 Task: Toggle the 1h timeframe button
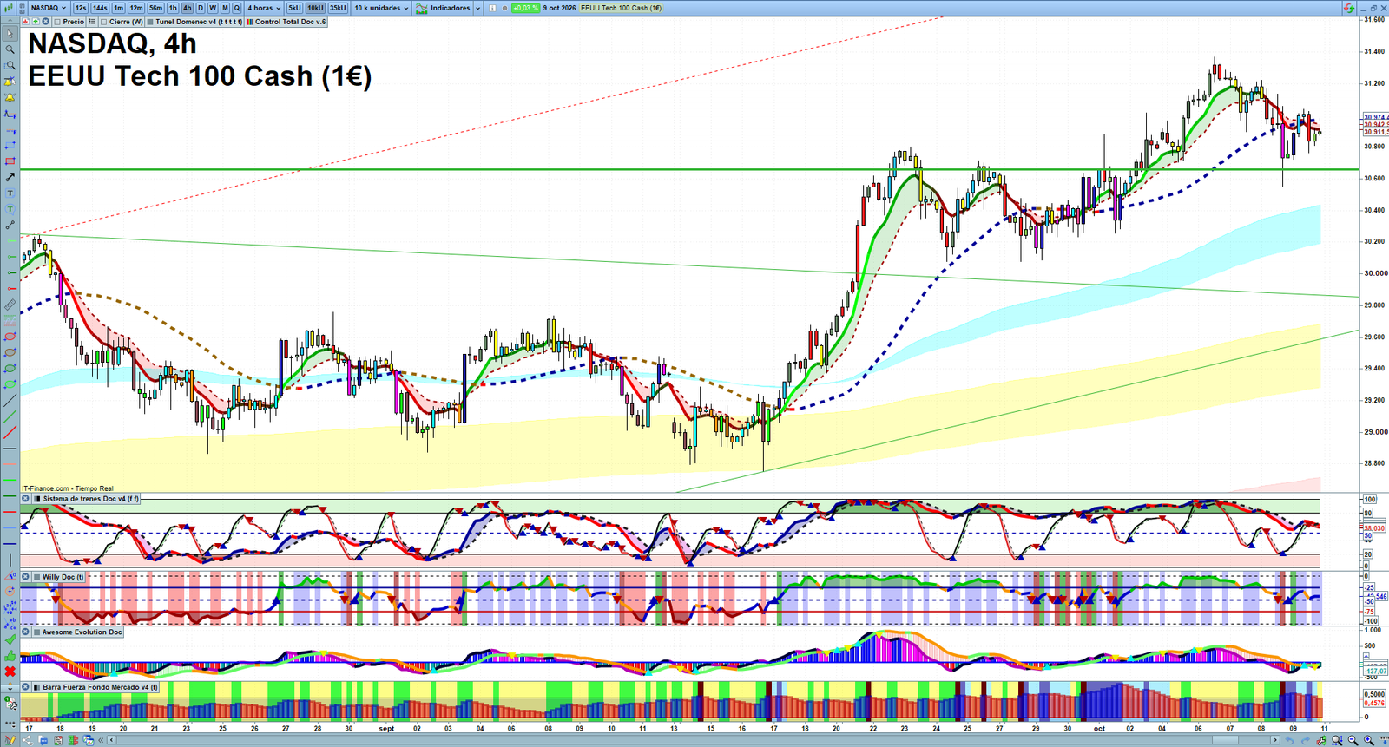click(173, 8)
